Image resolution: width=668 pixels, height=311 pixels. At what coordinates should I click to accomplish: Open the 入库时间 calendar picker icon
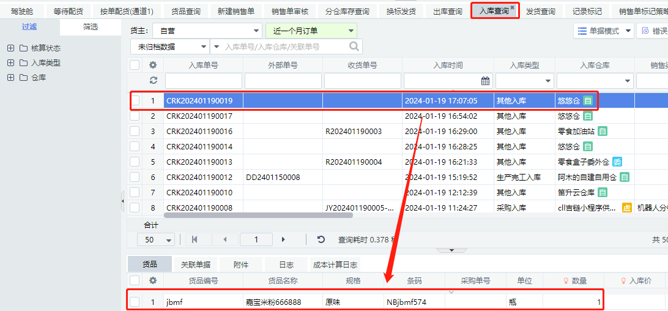tap(485, 81)
